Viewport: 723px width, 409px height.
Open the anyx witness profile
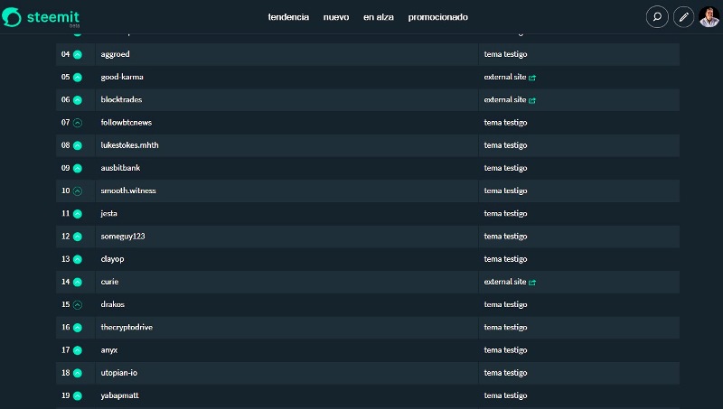108,350
